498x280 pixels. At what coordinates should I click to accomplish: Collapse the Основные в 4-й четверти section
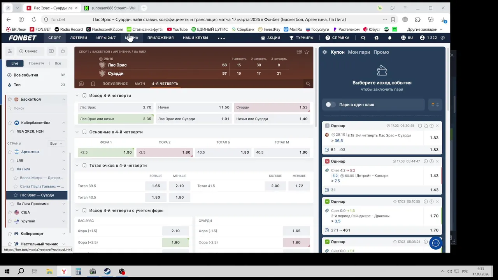(x=77, y=132)
